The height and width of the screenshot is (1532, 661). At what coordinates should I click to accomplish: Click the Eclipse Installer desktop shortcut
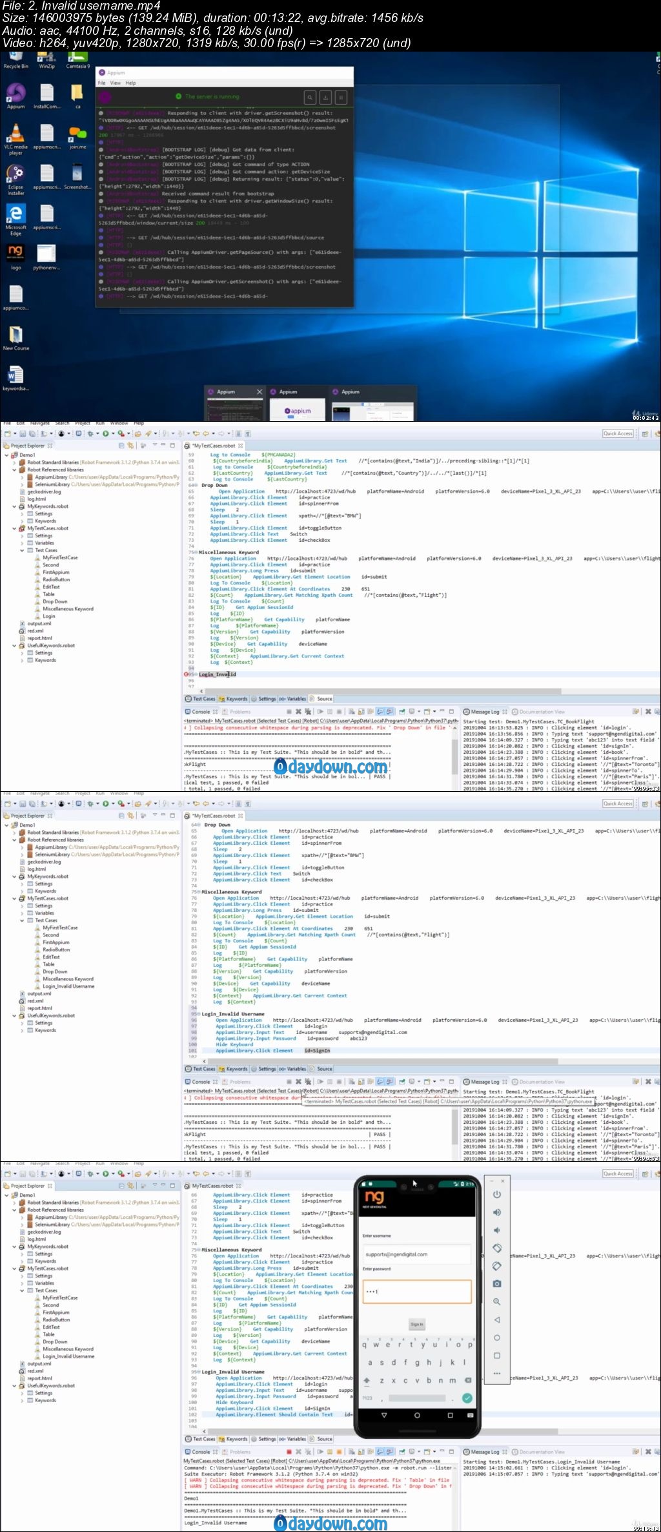click(15, 180)
